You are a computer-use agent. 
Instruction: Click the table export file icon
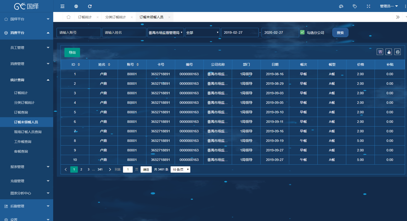[x=388, y=52]
